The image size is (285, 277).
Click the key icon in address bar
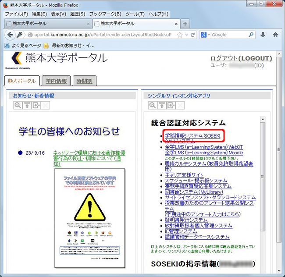click(19, 35)
